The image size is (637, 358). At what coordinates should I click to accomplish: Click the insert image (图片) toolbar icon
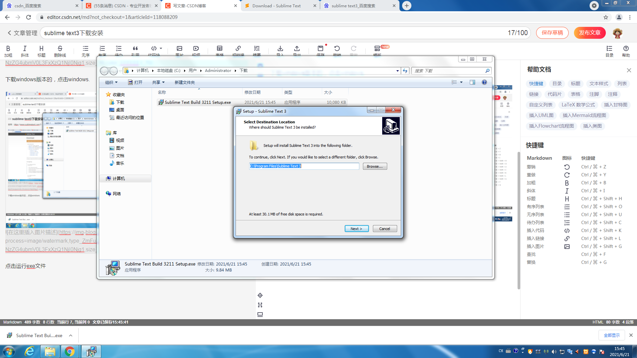[179, 49]
